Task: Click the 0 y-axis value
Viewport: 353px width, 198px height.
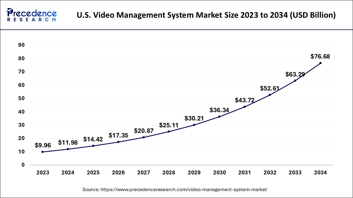Action: [23, 165]
